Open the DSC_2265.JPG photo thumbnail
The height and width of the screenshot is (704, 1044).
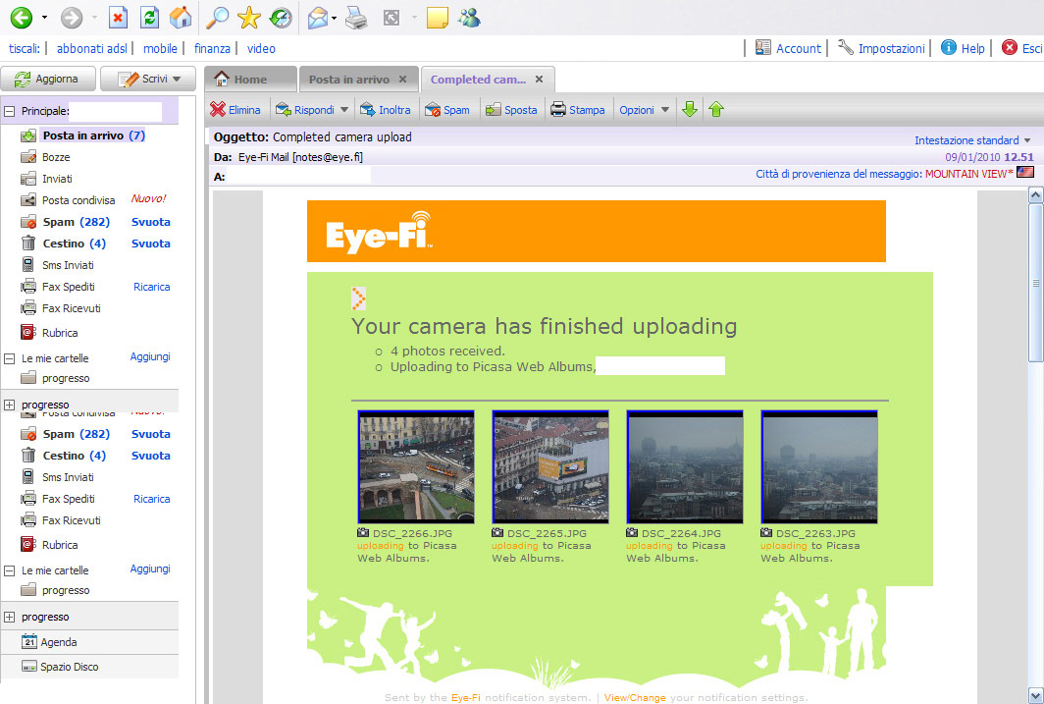pos(550,467)
